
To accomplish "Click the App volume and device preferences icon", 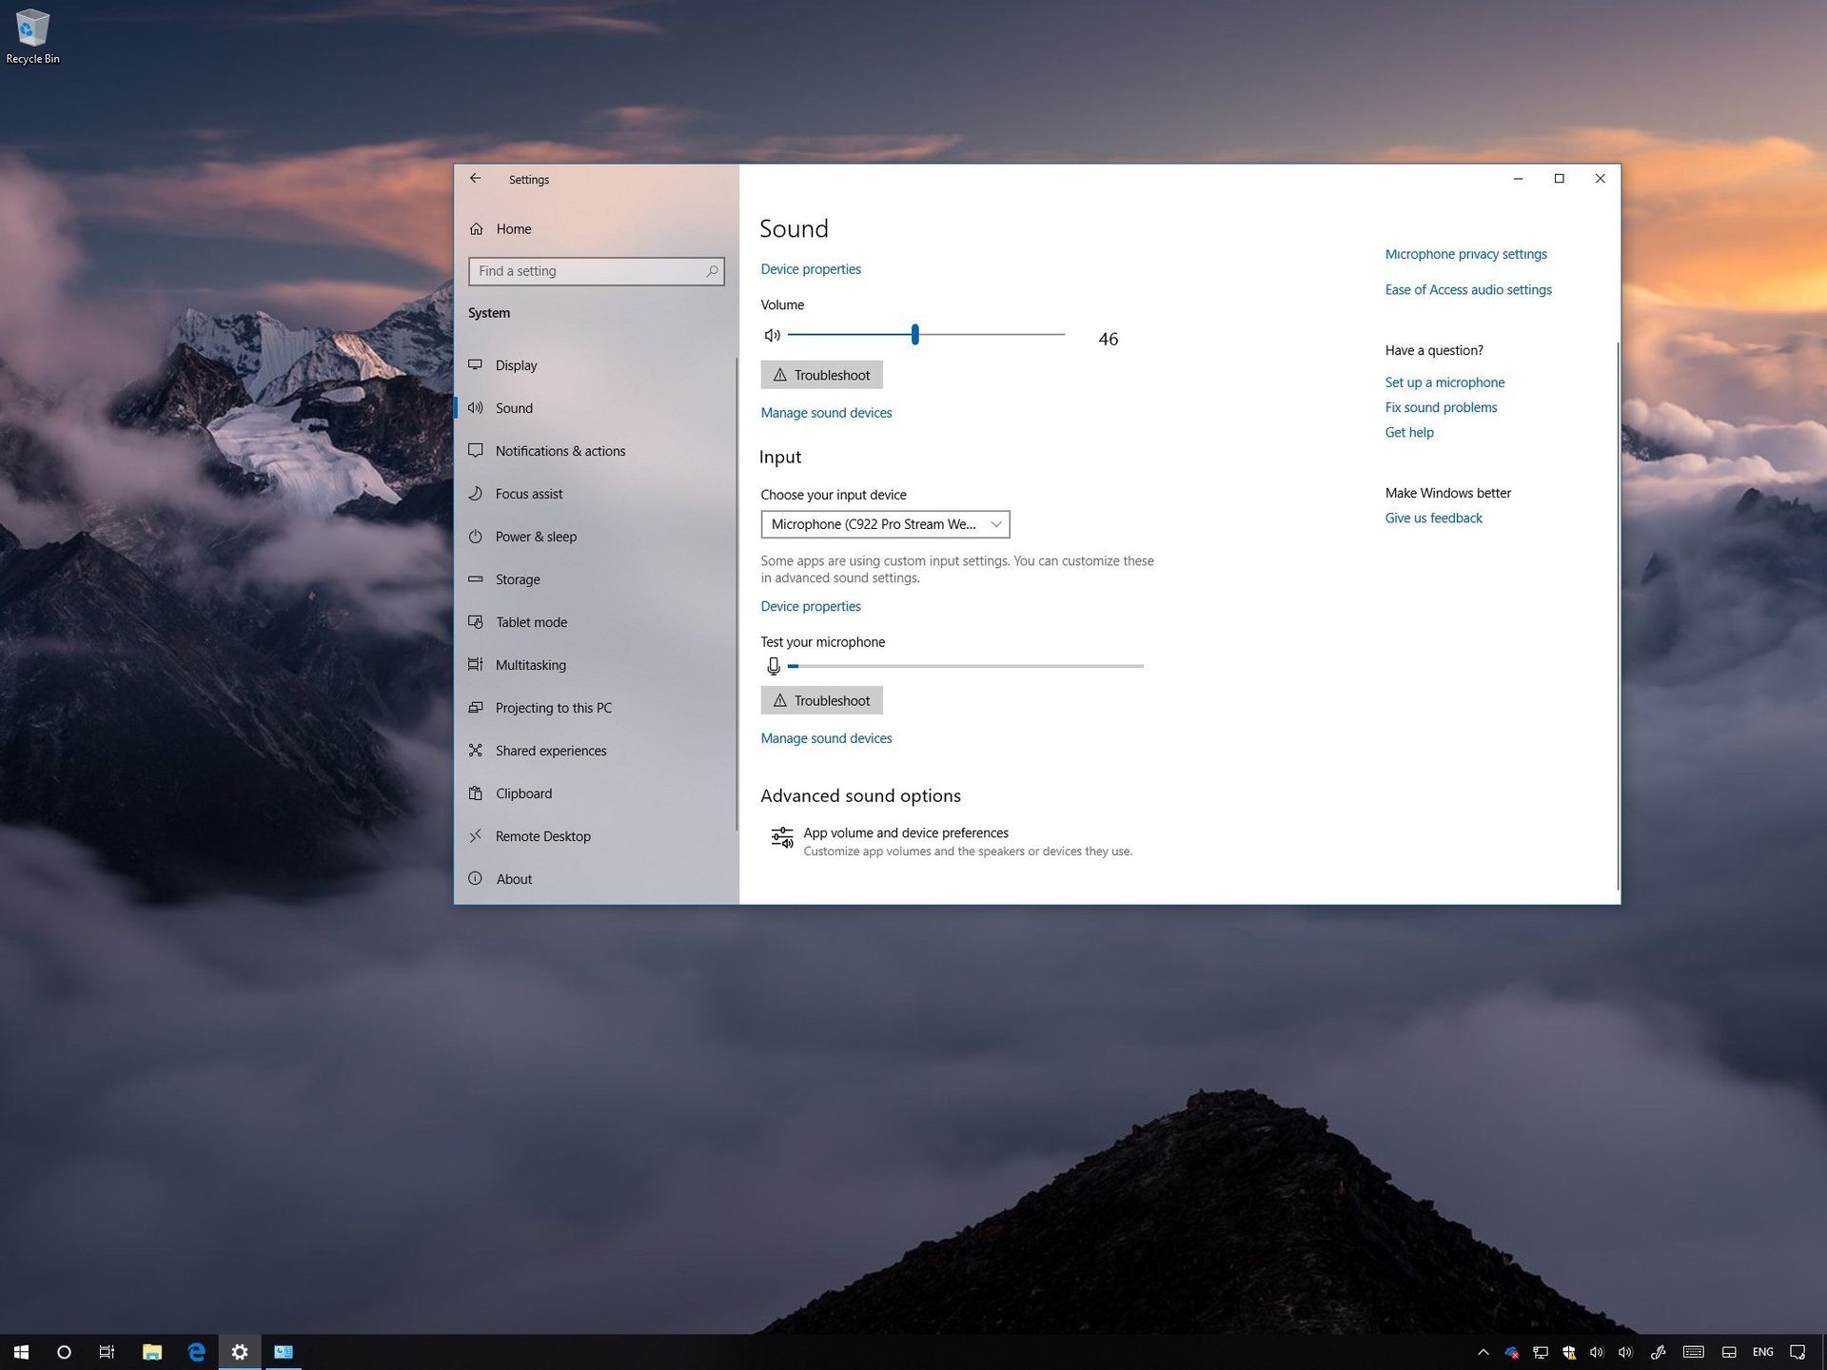I will [781, 838].
